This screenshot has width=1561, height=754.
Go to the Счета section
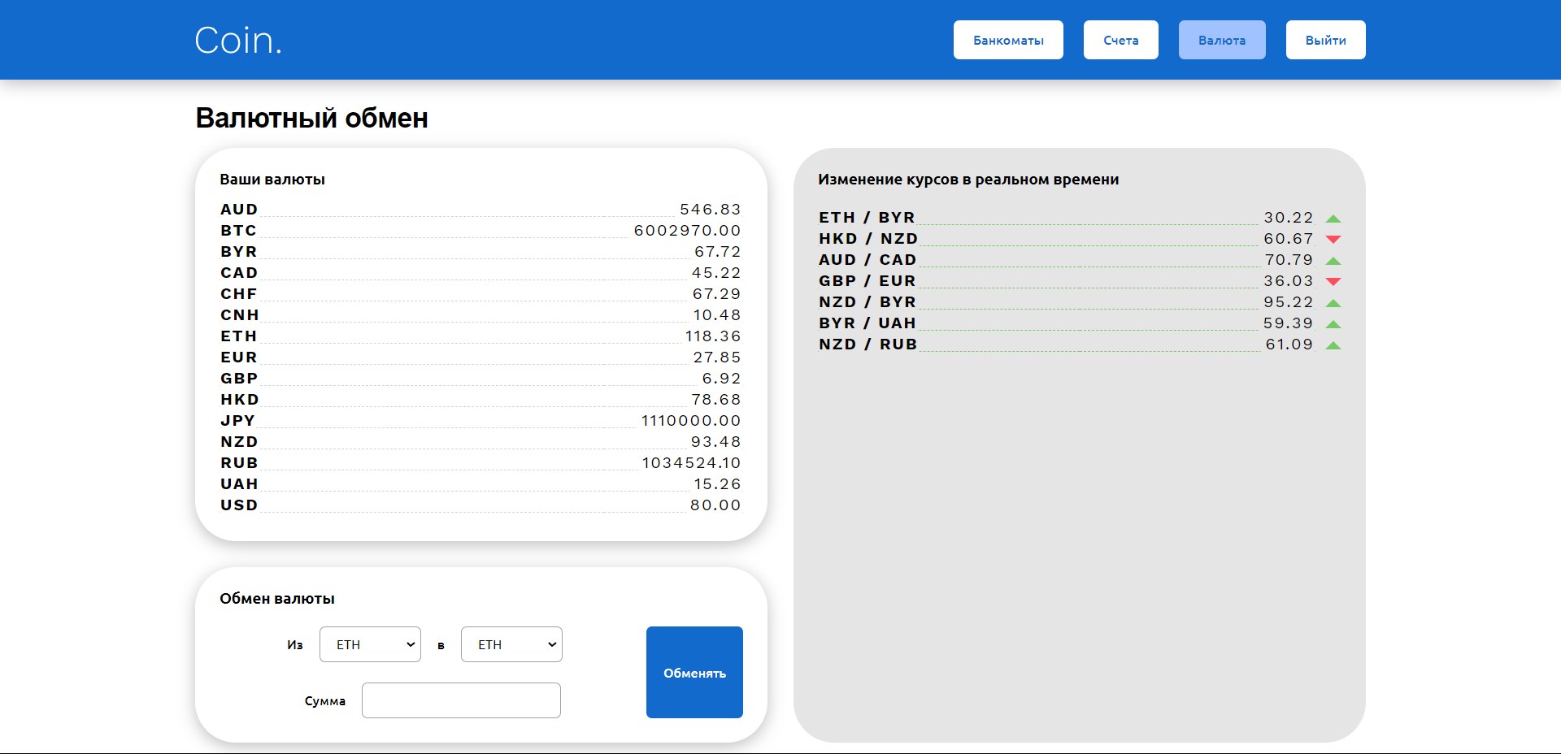pyautogui.click(x=1120, y=40)
